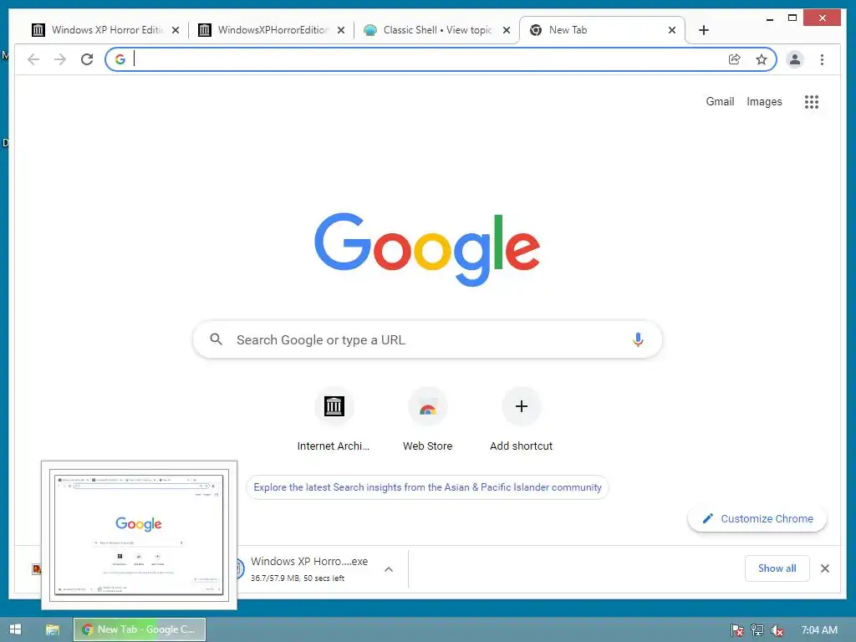
Task: Click the network tray icon
Action: [x=757, y=630]
